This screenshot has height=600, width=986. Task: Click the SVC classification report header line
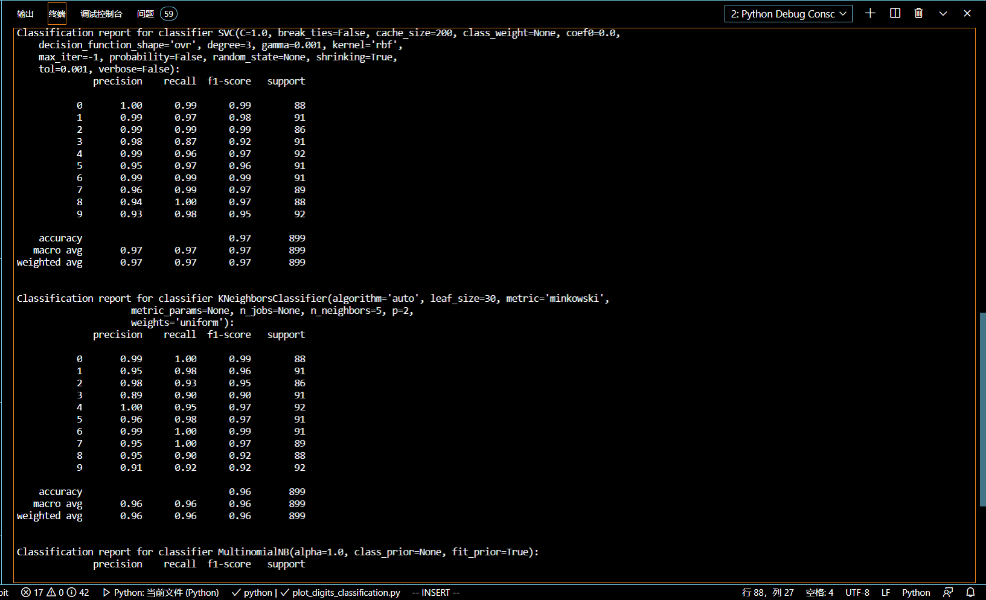pyautogui.click(x=318, y=33)
